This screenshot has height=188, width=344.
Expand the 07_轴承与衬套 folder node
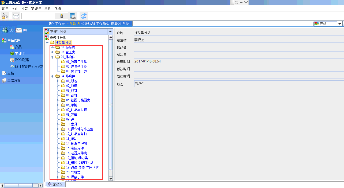tap(58, 110)
